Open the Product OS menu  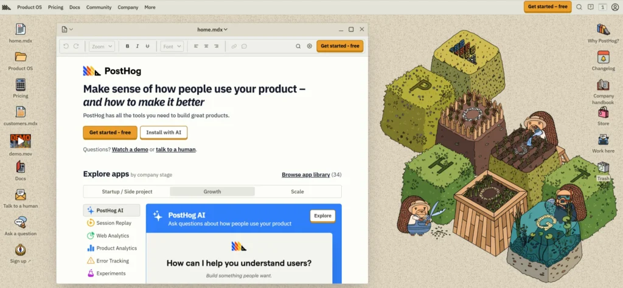click(x=30, y=7)
